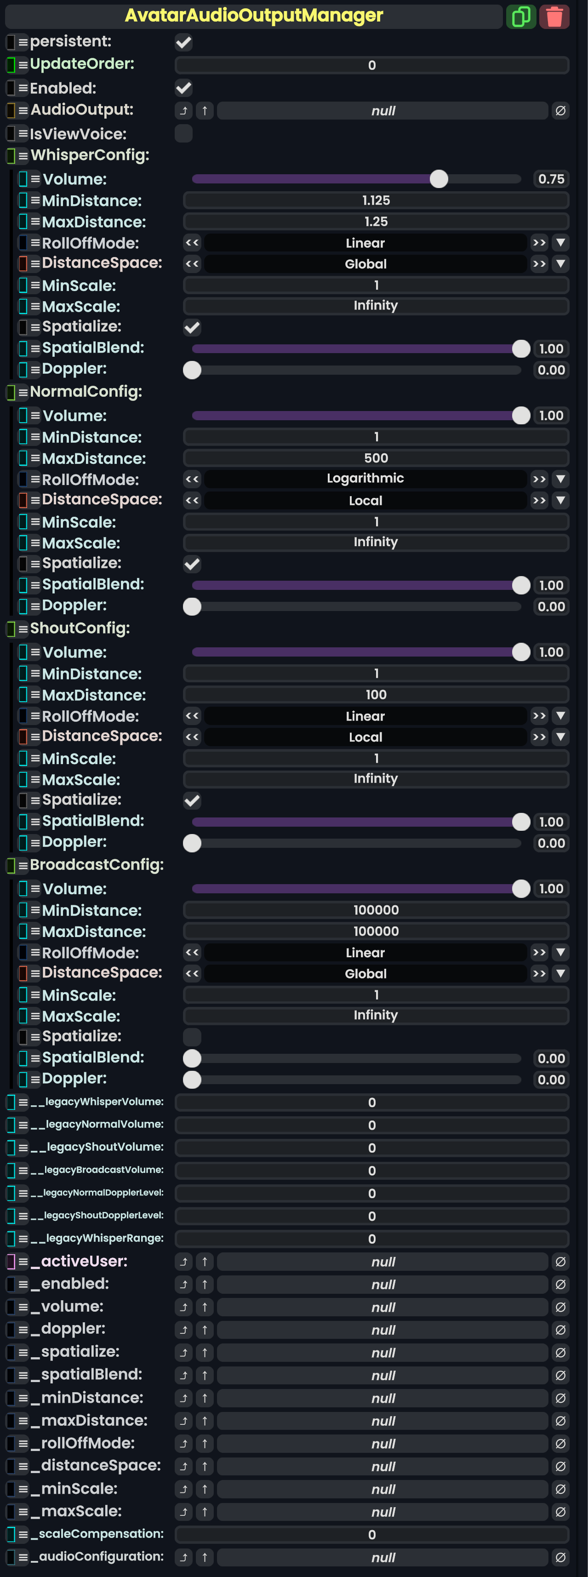
Task: Step WhisperConfig DistanceSpace to previous value
Action: 192,264
